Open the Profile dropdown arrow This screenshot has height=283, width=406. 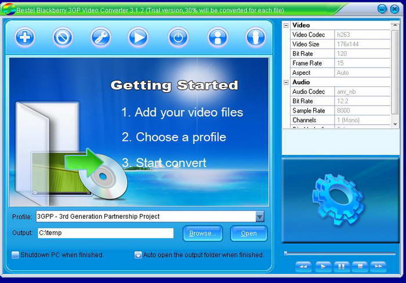tap(260, 216)
